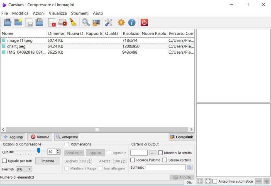Click the reset suffix icon
Screen dimensions: 271x186
190,167
